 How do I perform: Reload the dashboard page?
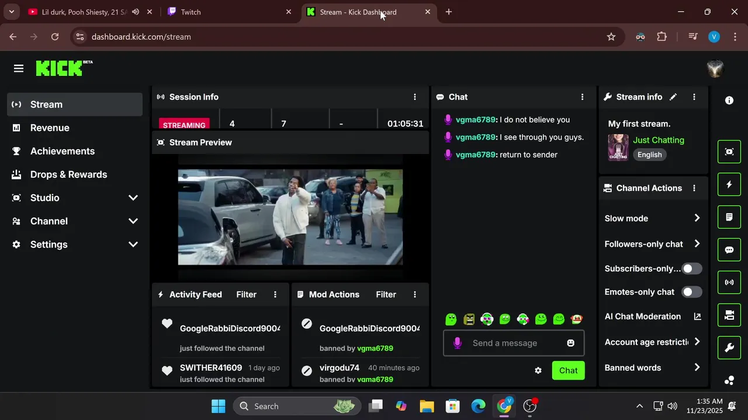pos(55,37)
